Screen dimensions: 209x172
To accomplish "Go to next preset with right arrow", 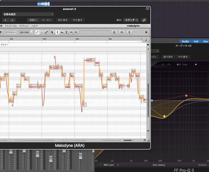I will (12, 20).
